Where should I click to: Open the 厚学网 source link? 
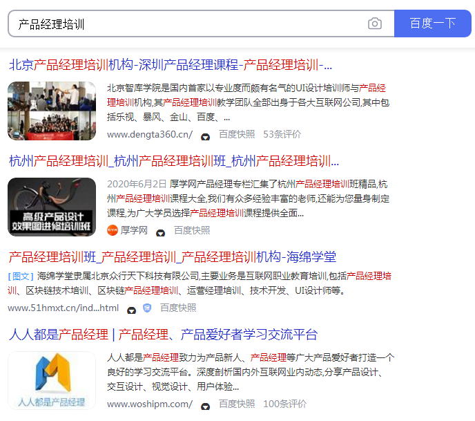coord(134,230)
